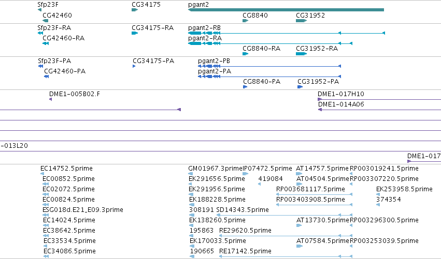The width and height of the screenshot is (441, 259).
Task: Select the CG42460 gene label
Action: click(x=57, y=16)
